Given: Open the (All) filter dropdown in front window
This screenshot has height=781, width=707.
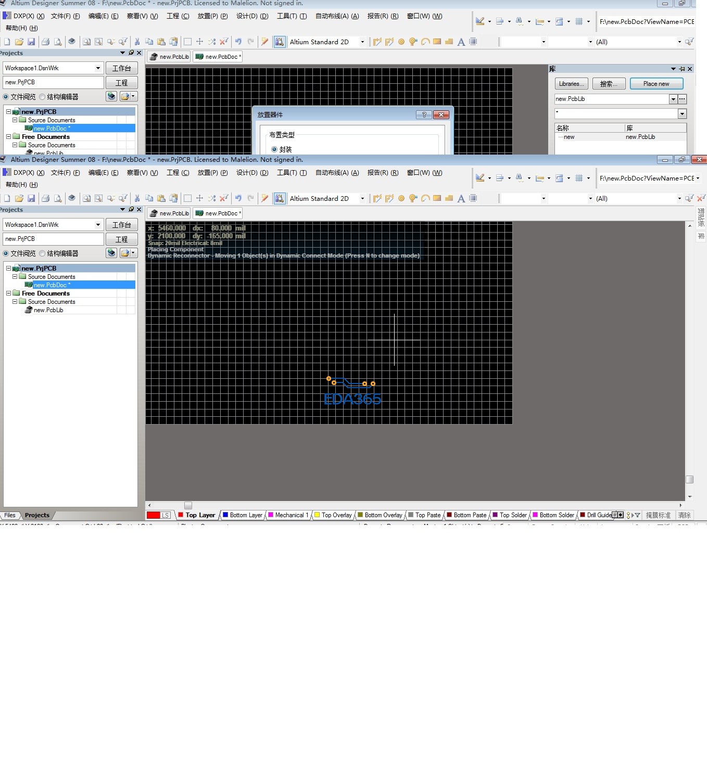Looking at the screenshot, I should coord(679,198).
